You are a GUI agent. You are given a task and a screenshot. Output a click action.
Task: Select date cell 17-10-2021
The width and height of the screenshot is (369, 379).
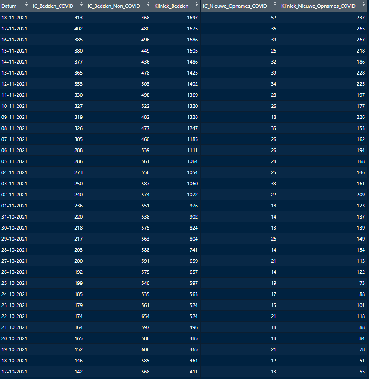pos(14,372)
